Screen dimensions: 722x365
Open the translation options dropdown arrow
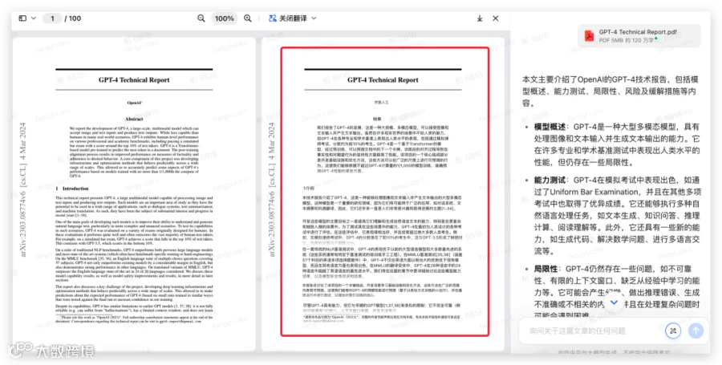pyautogui.click(x=314, y=18)
